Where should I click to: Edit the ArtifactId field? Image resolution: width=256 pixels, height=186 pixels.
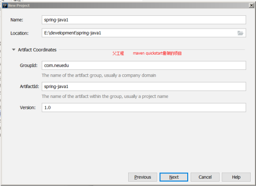(144, 87)
